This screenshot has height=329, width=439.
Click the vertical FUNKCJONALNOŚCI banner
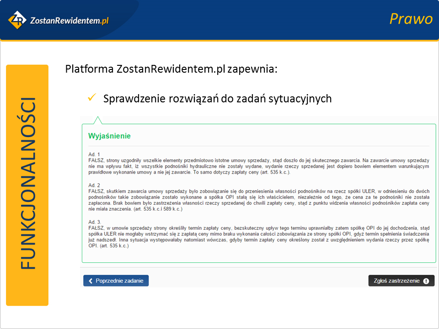pyautogui.click(x=27, y=185)
